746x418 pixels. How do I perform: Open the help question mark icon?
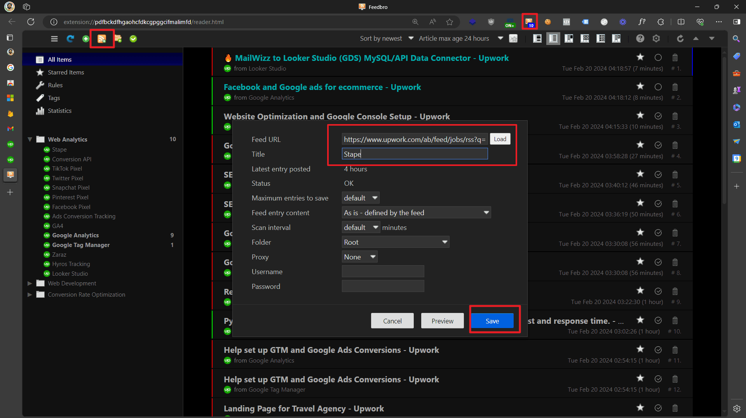(640, 38)
